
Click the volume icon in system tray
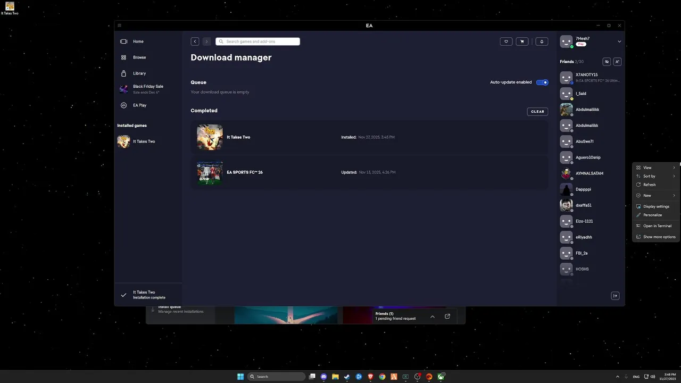click(653, 377)
